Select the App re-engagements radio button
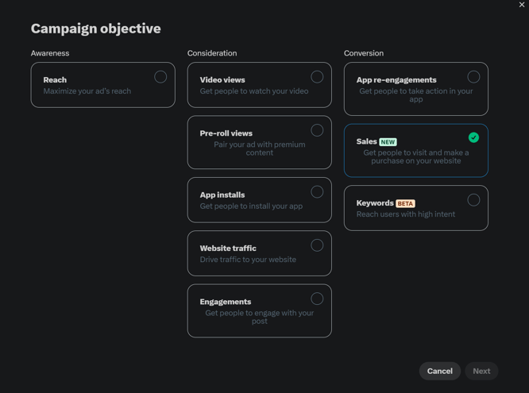This screenshot has height=393, width=529. click(x=473, y=77)
